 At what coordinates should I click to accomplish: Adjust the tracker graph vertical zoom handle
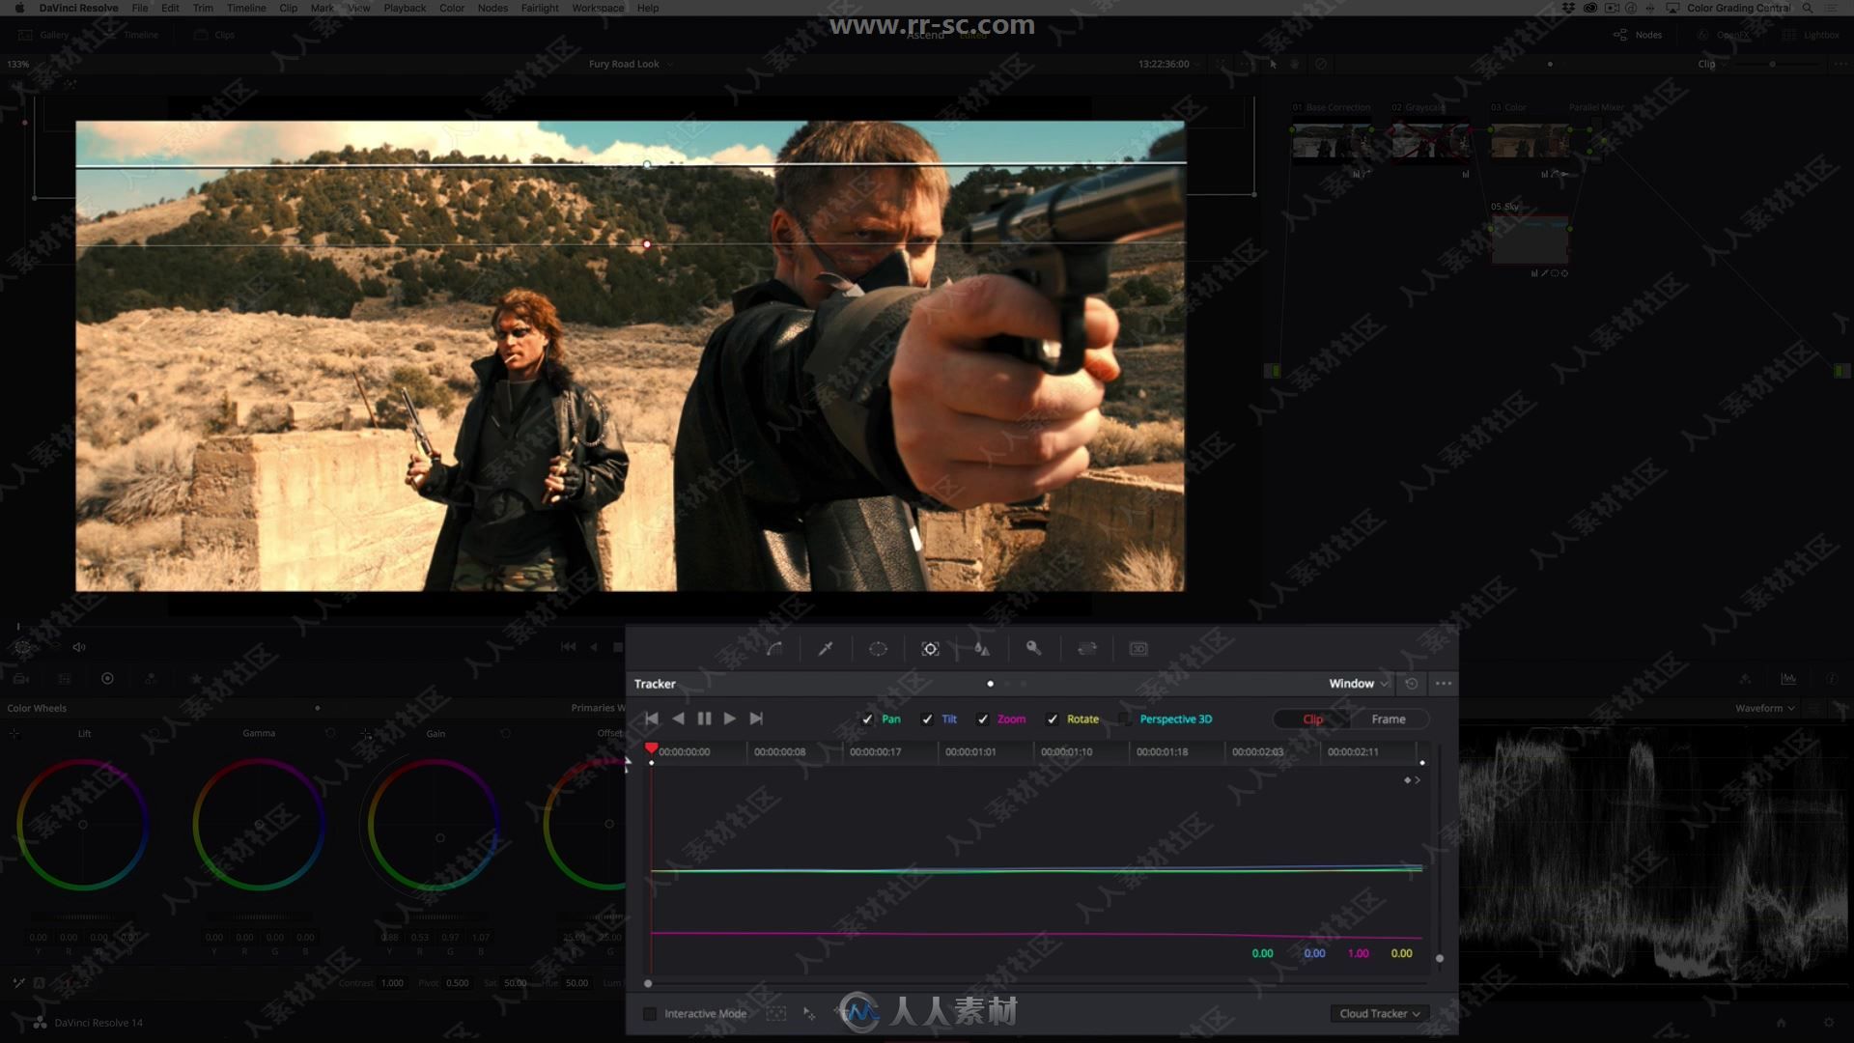tap(1440, 958)
